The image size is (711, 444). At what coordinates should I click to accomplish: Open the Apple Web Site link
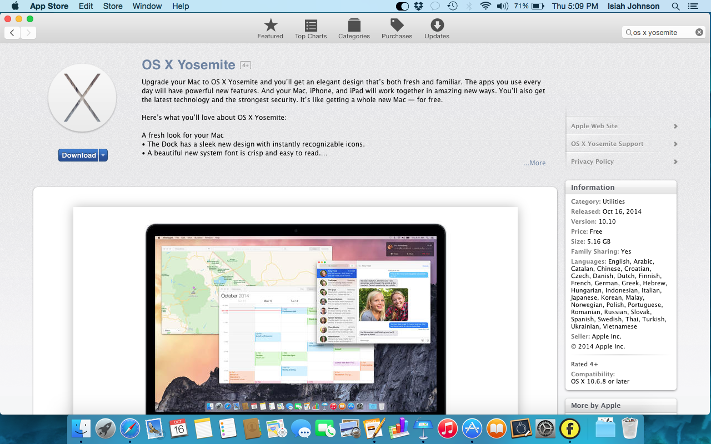tap(594, 126)
